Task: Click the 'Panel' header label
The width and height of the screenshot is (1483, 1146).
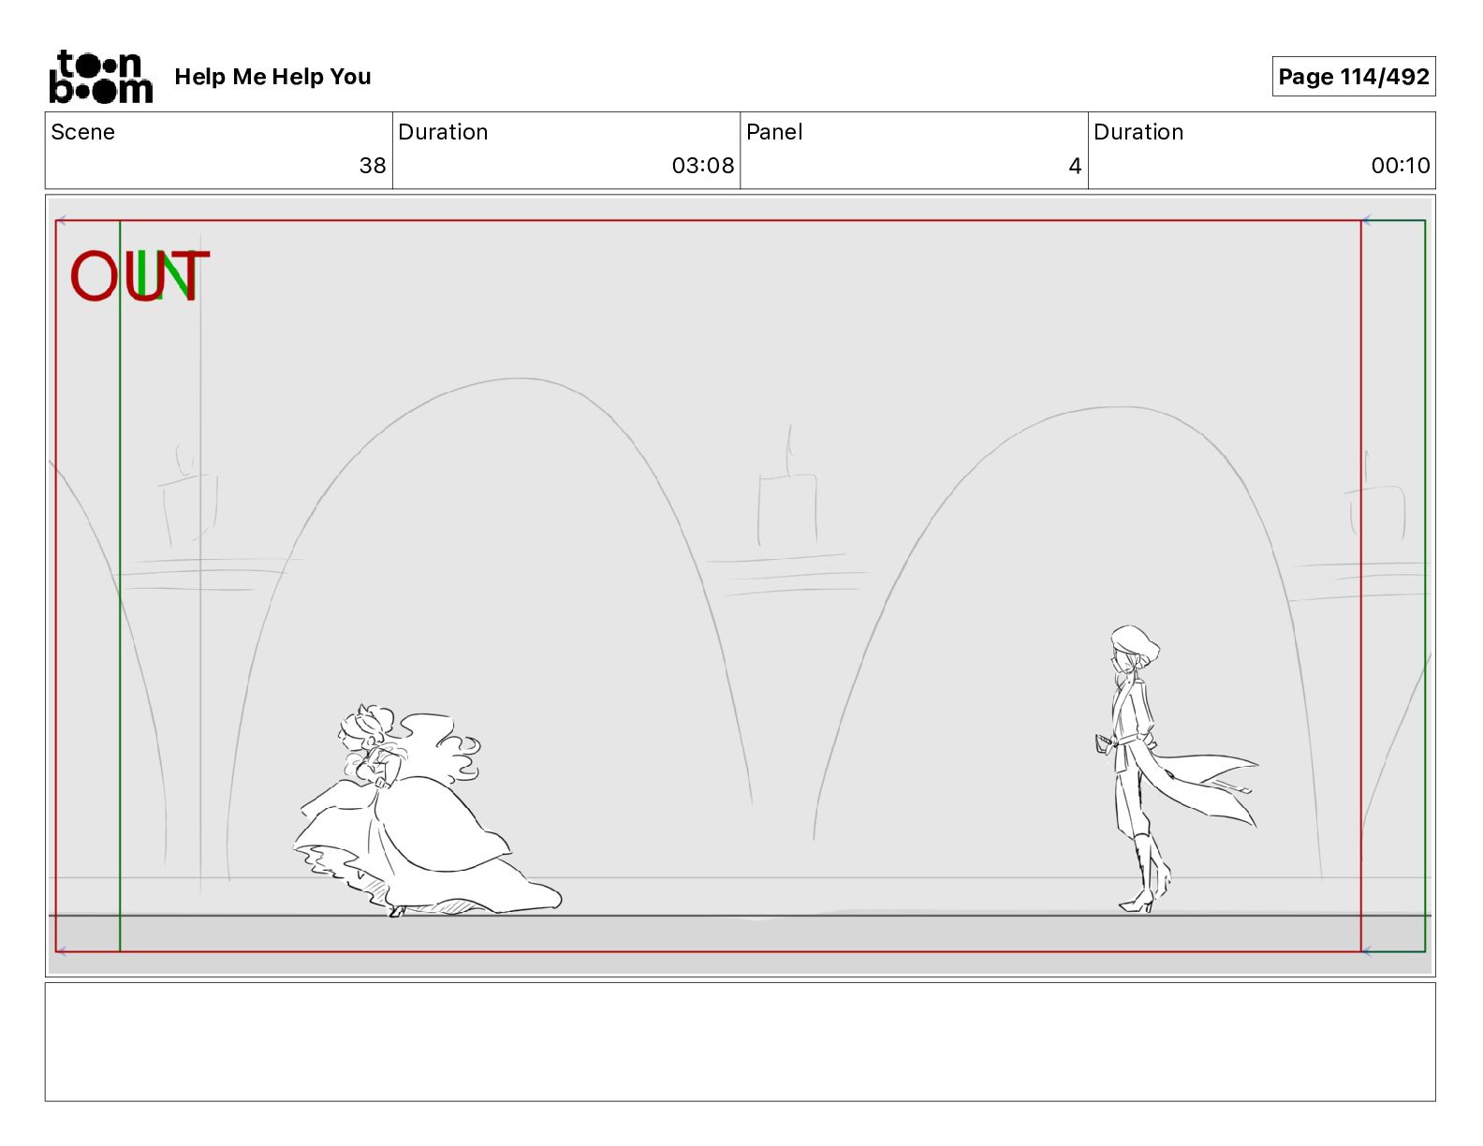Action: (x=774, y=132)
